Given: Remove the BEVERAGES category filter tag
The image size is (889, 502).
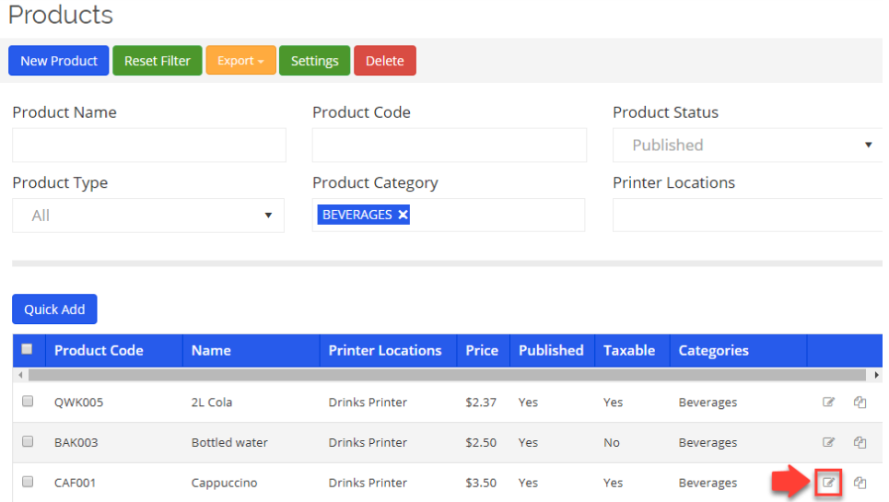Looking at the screenshot, I should [x=403, y=215].
